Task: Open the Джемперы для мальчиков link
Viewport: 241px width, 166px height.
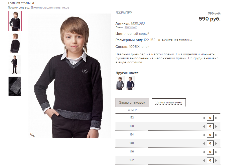Action: [x=50, y=7]
